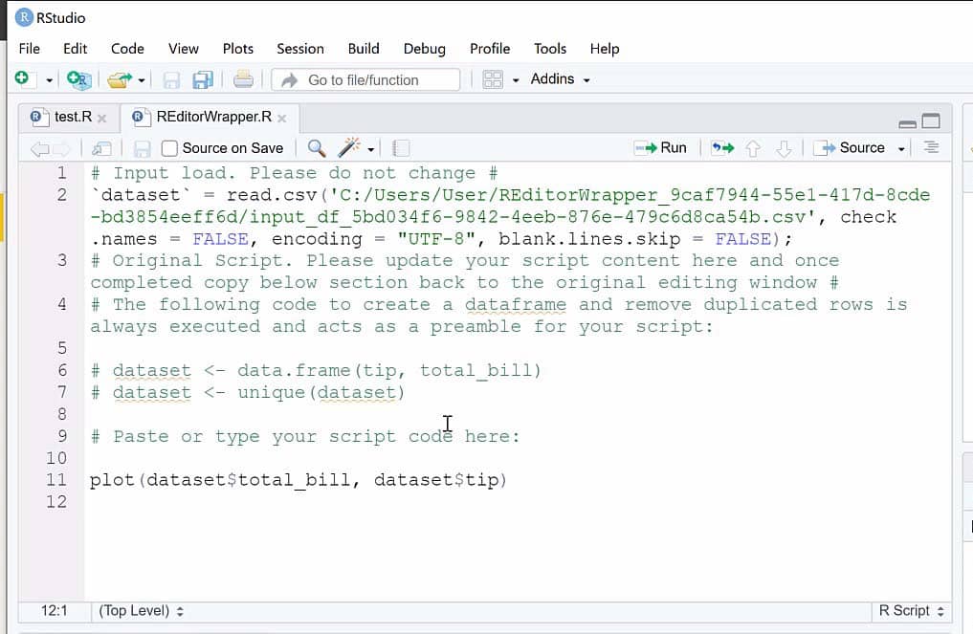Create a new R project icon
The width and height of the screenshot is (973, 634).
pyautogui.click(x=78, y=79)
